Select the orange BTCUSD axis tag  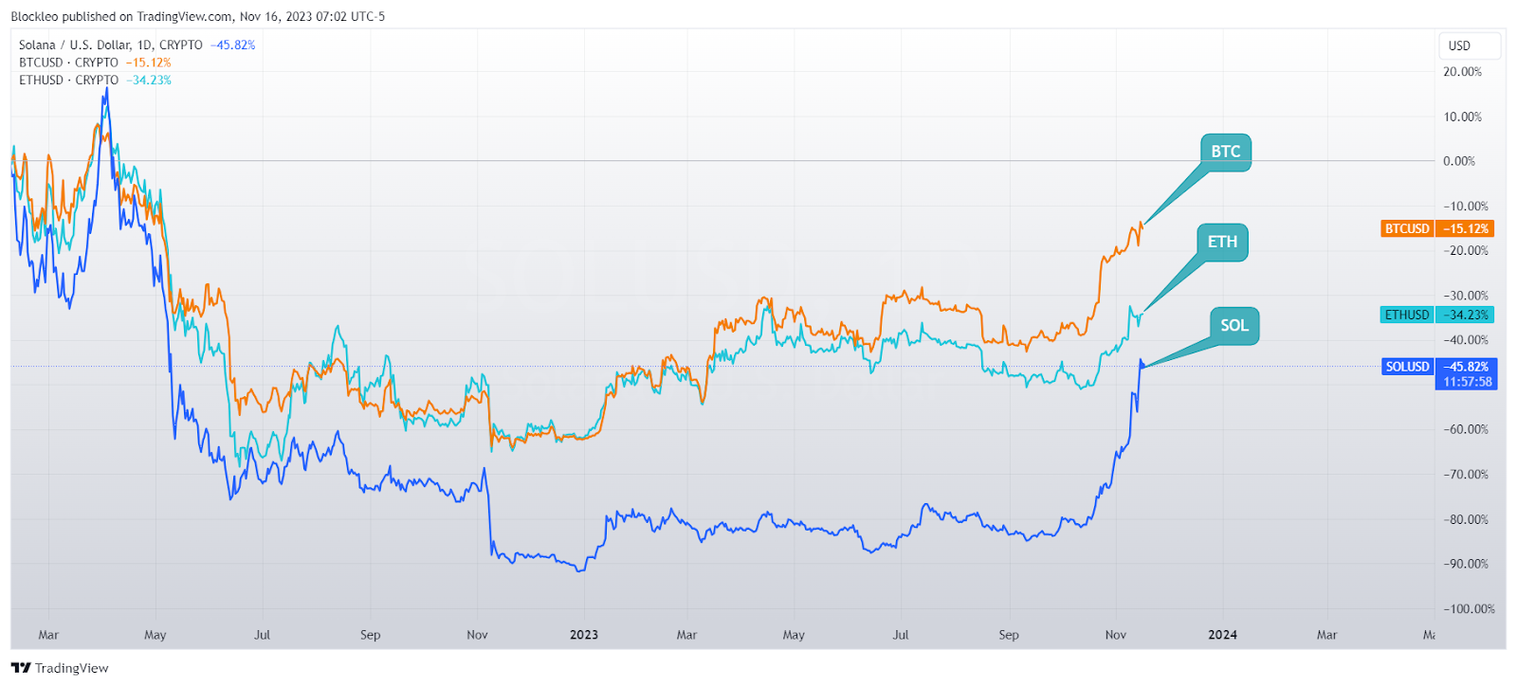coord(1406,228)
